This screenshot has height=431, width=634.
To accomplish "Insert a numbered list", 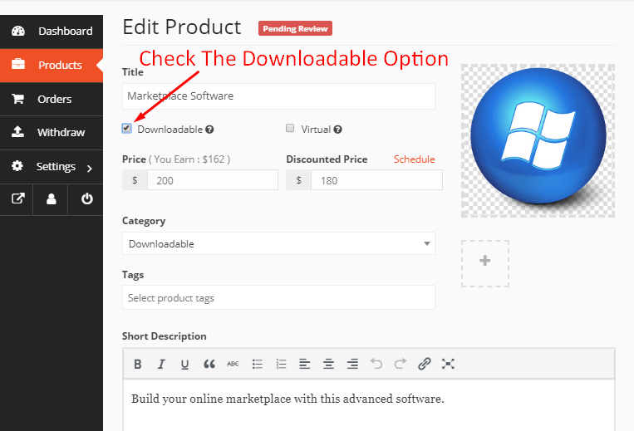I will (x=281, y=364).
